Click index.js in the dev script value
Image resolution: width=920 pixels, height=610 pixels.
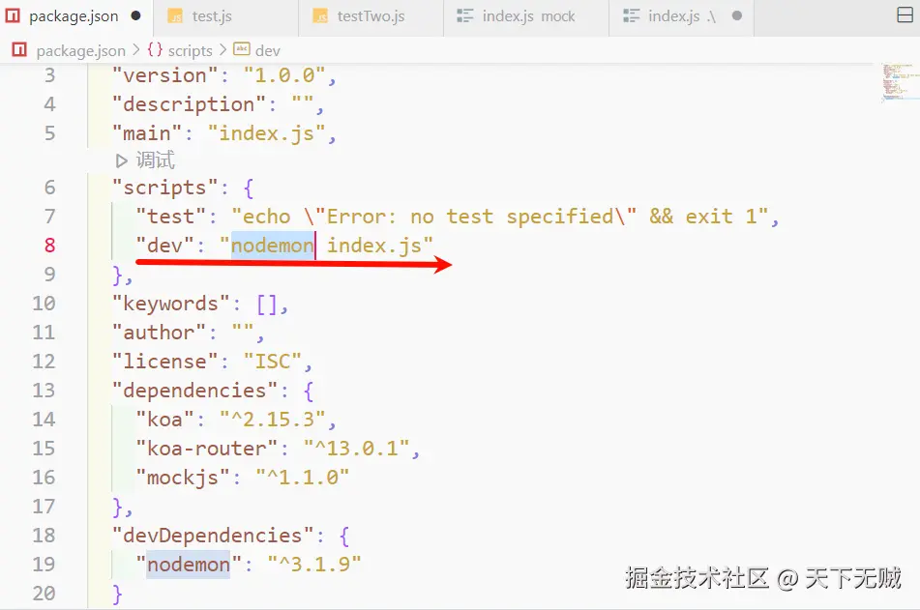click(x=374, y=246)
